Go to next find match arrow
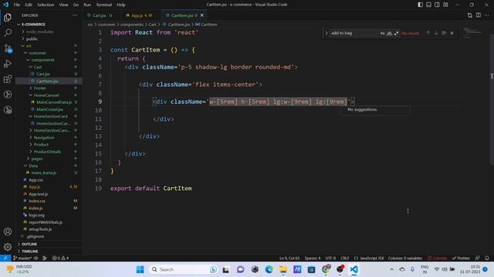Viewport: 494px width, 277px height. tap(436, 33)
